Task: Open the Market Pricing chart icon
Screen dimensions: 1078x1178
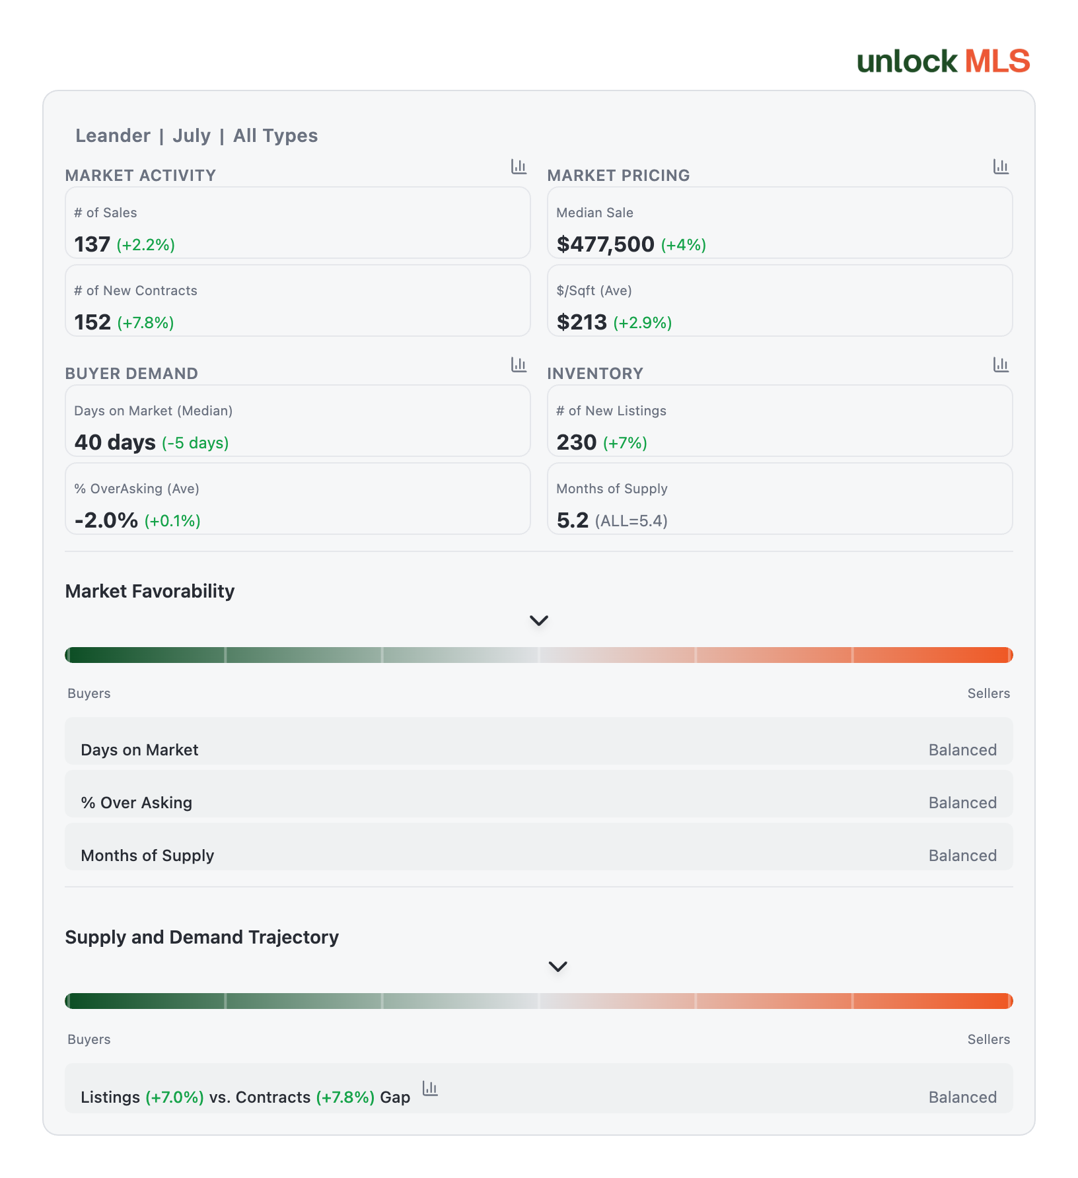Action: pos(1001,166)
